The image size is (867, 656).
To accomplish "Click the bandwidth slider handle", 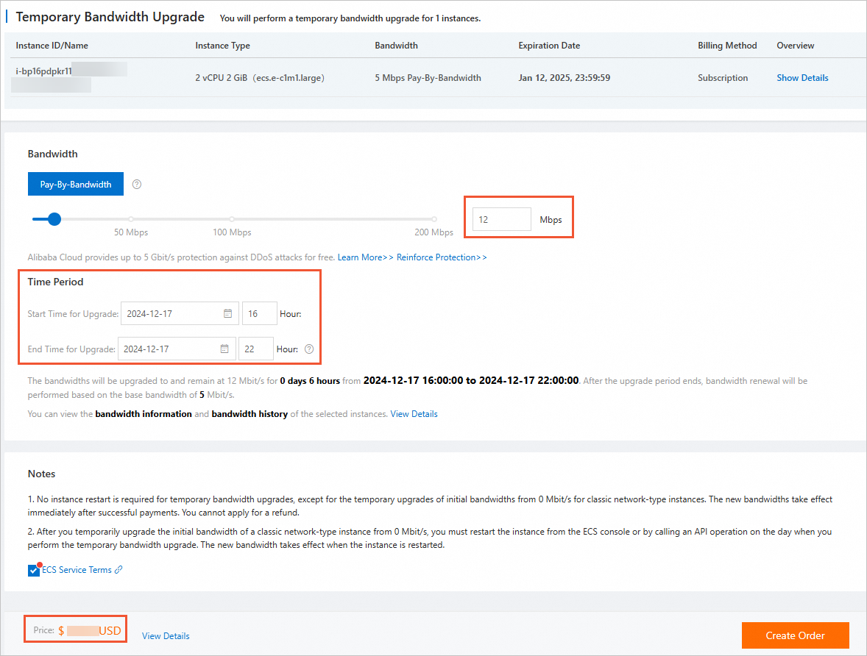I will (x=54, y=219).
